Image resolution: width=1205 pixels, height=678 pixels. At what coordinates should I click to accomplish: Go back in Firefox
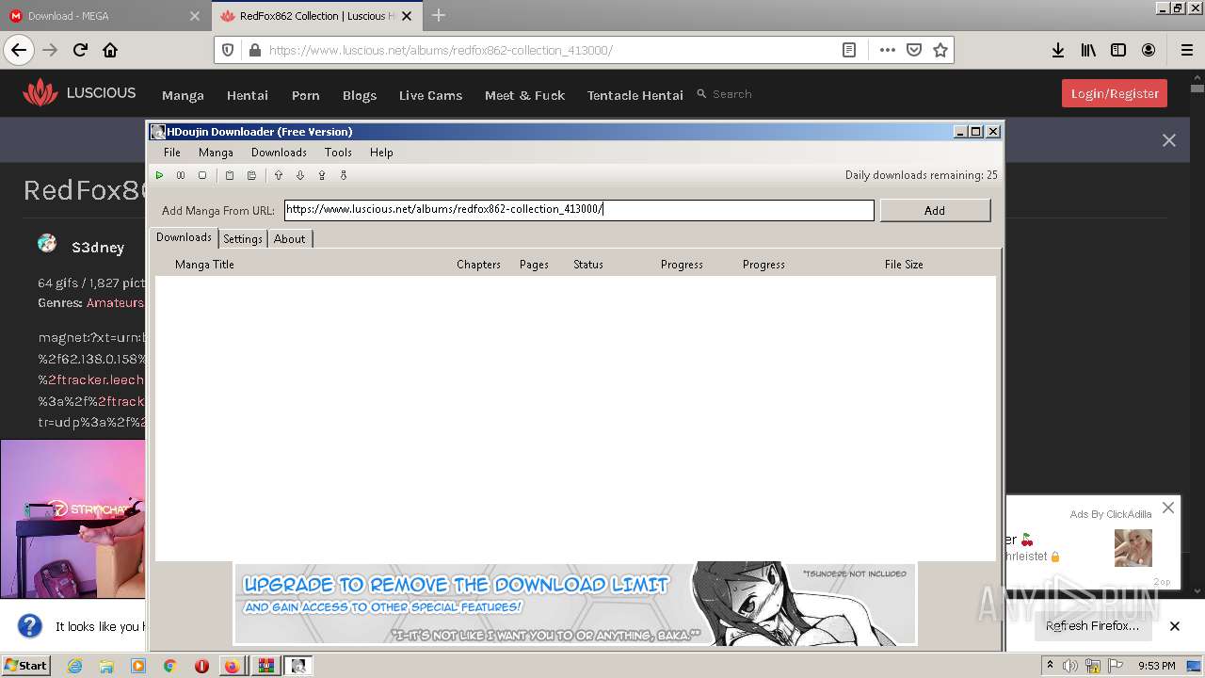19,50
